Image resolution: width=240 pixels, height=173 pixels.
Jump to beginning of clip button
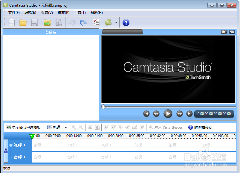click(146, 114)
